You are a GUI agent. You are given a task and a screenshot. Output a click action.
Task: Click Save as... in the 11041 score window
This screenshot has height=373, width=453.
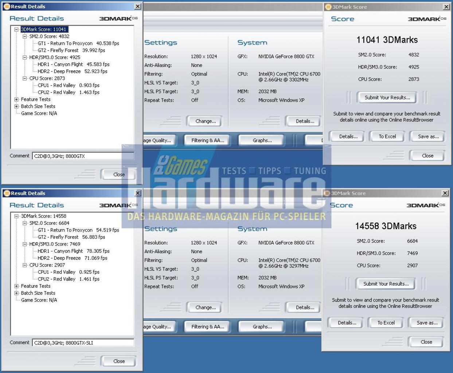(428, 137)
